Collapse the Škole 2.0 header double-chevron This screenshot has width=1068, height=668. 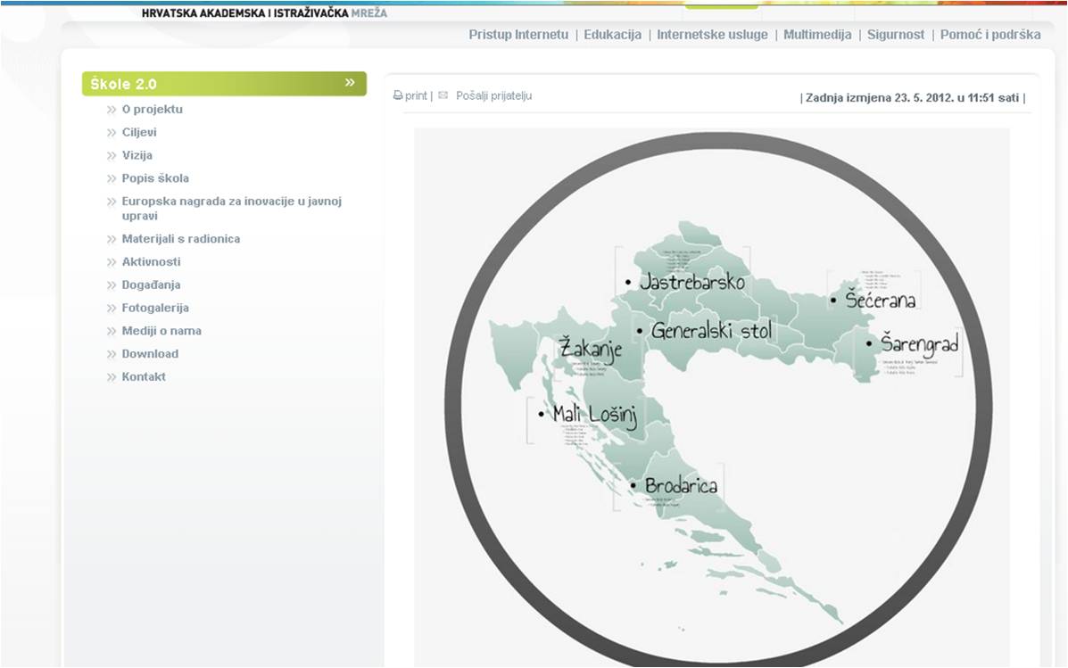(350, 83)
